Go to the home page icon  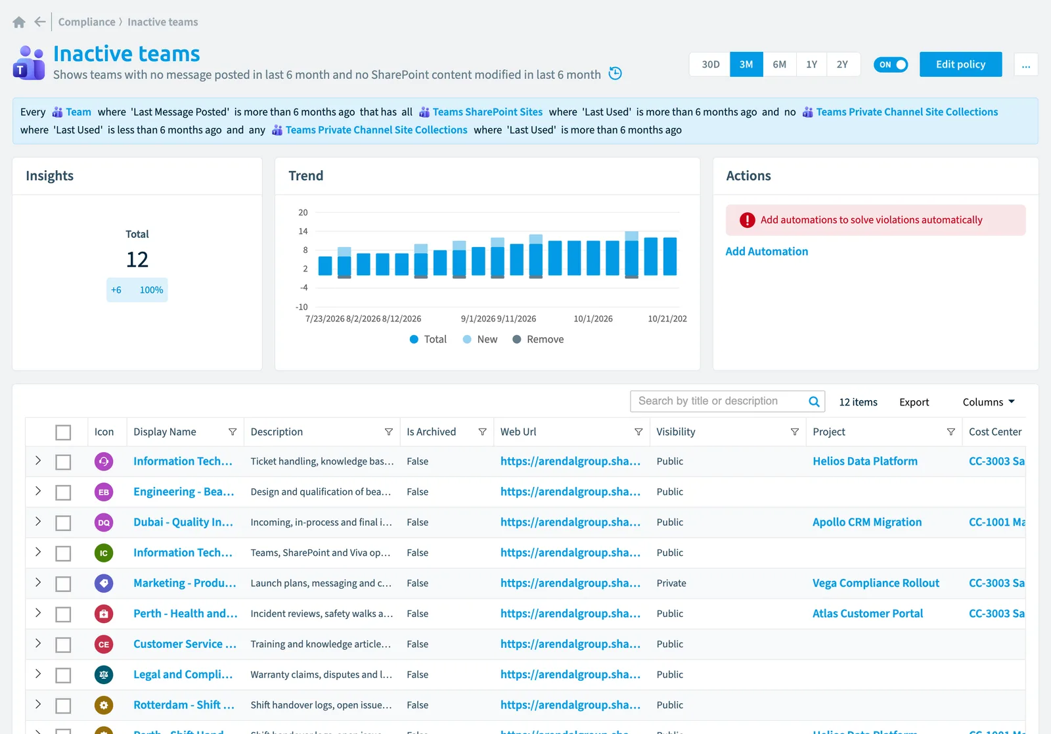click(x=19, y=22)
